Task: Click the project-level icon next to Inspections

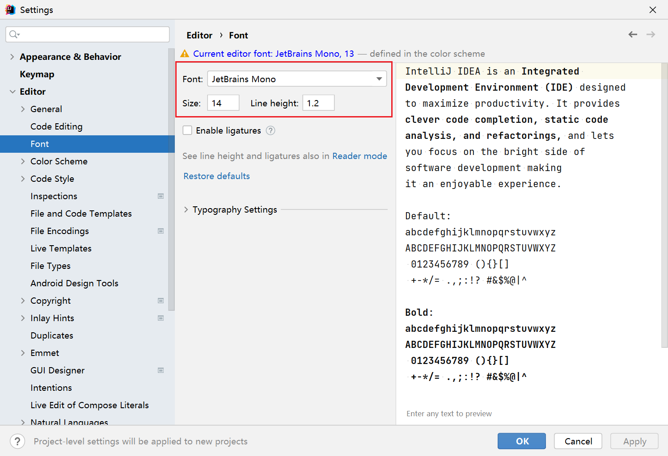Action: (x=161, y=196)
